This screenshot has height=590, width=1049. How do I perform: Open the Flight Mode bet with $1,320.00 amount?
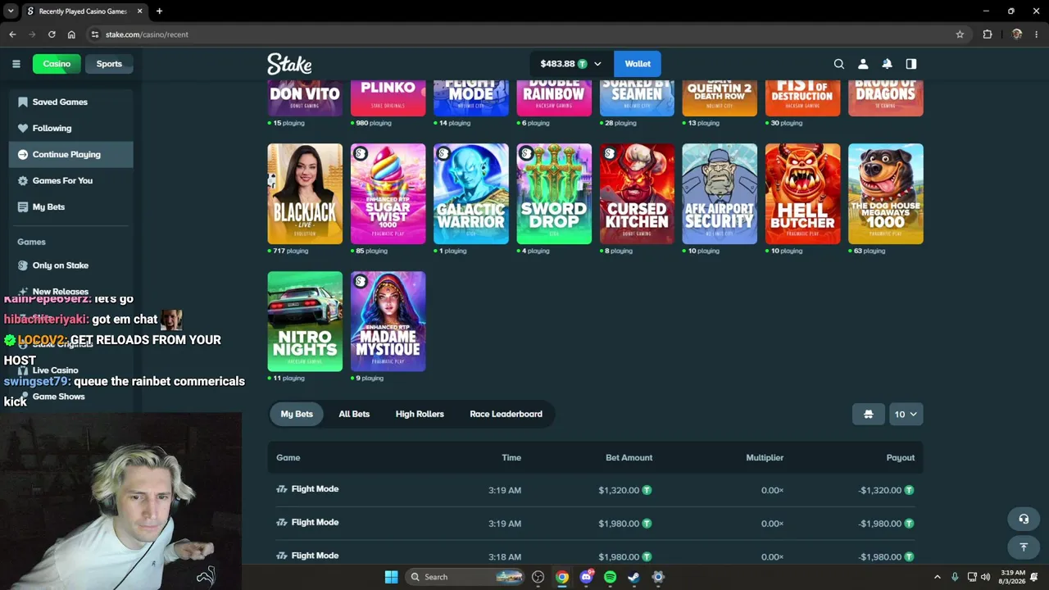point(595,490)
